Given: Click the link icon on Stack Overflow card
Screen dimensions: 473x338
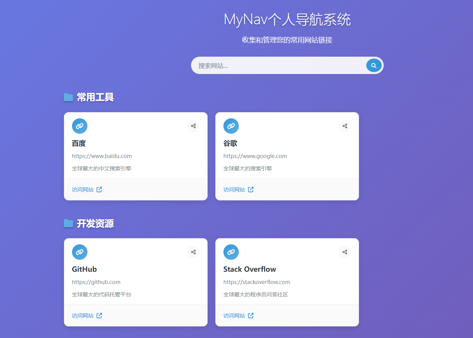Looking at the screenshot, I should [231, 252].
